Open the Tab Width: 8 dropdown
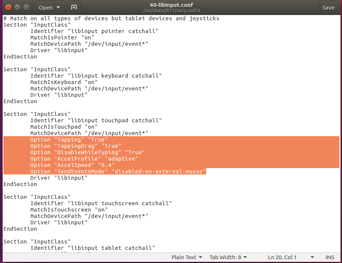 [227, 257]
